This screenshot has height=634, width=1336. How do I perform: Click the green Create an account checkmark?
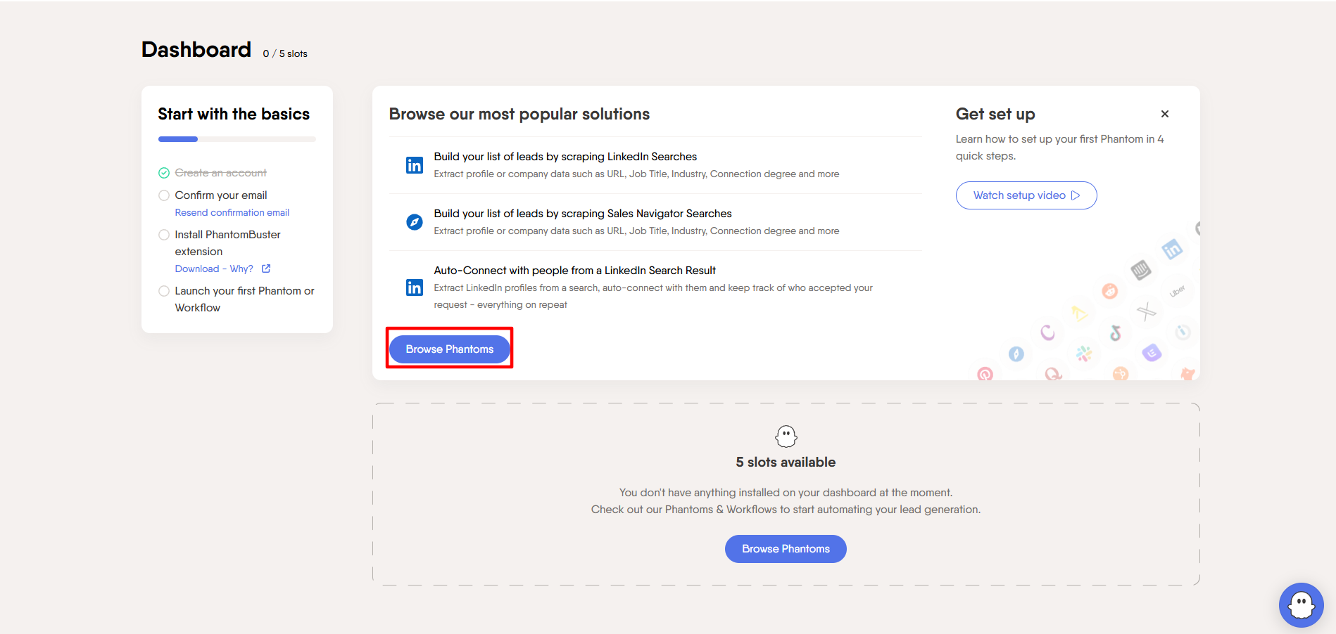(x=164, y=173)
